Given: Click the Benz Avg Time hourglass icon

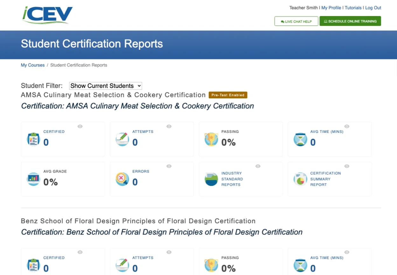Looking at the screenshot, I should (300, 265).
